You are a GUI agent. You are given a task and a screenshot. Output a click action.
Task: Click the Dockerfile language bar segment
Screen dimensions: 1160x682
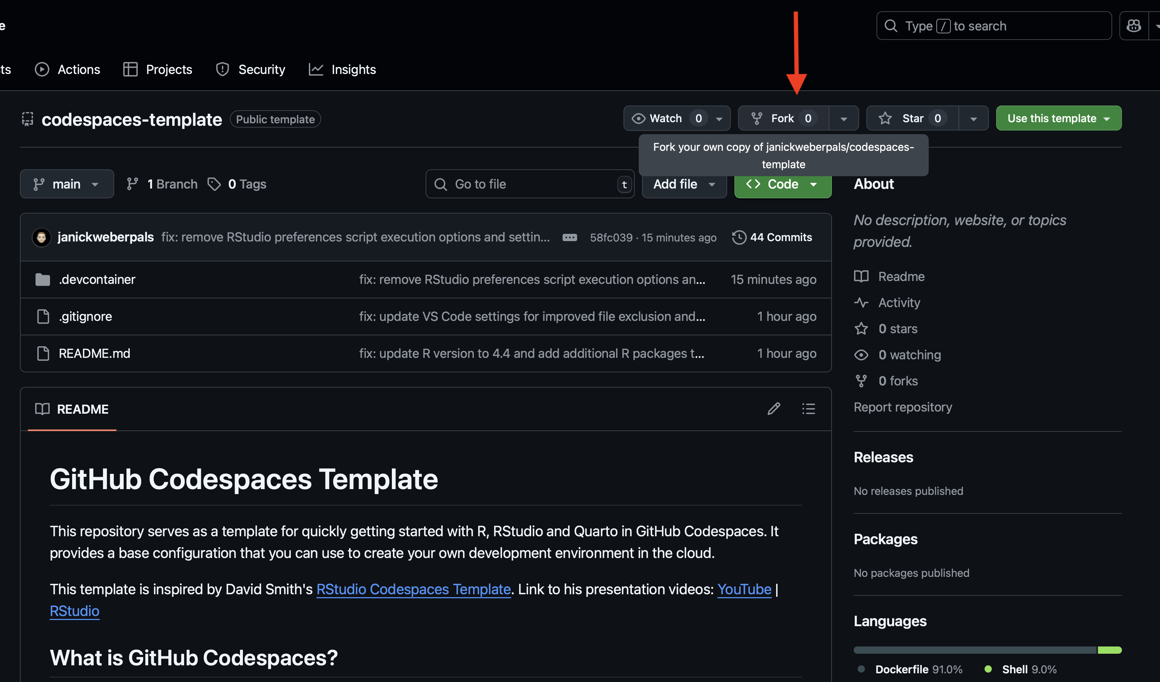[975, 650]
